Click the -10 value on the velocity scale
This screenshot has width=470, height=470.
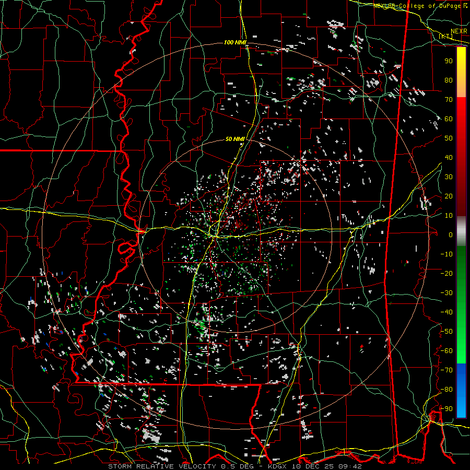446,254
